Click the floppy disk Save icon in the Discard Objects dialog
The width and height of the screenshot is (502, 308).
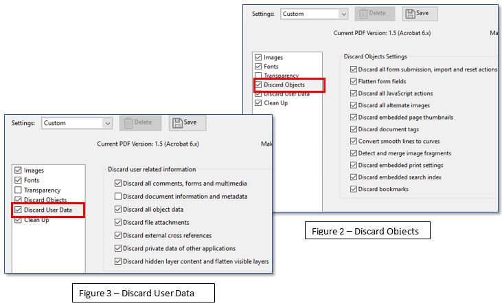(409, 14)
